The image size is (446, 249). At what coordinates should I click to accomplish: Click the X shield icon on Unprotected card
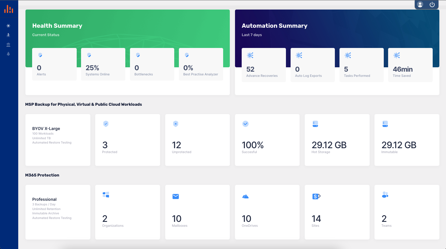(176, 124)
